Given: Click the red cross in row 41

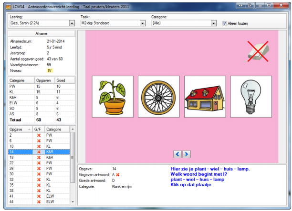Looking at the screenshot, I should pyautogui.click(x=39, y=196).
